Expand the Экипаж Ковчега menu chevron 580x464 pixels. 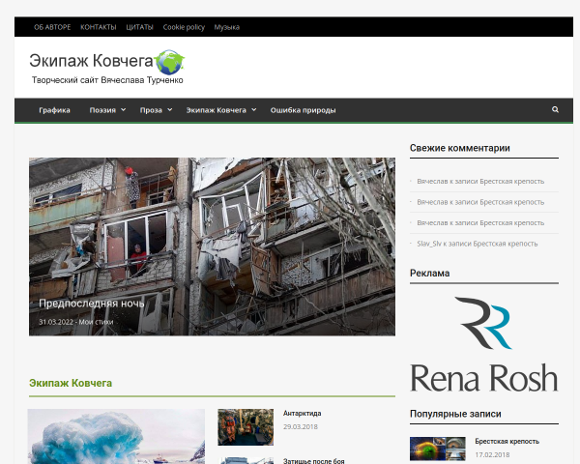point(253,110)
